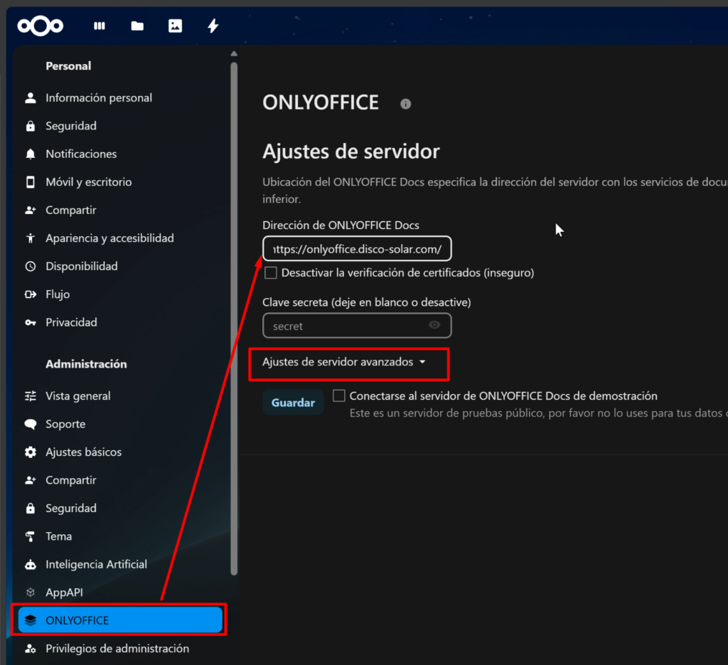Click the accessibility icon beside Apariencia y accesibilidad

click(x=31, y=238)
